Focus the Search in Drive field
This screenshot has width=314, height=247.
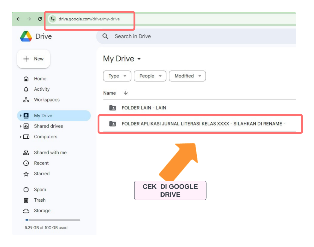[x=196, y=36]
